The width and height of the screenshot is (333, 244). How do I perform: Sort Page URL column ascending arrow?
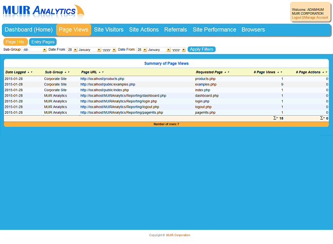pos(99,72)
